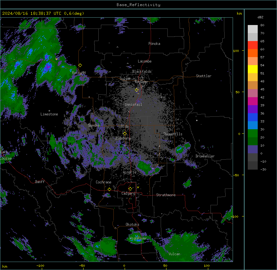Click the Sundre city label
Viewport: 277px width, 270px height.
point(94,125)
